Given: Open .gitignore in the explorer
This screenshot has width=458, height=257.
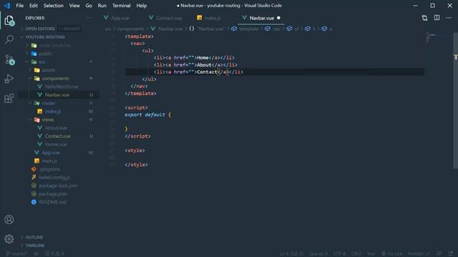Looking at the screenshot, I should pyautogui.click(x=49, y=169).
